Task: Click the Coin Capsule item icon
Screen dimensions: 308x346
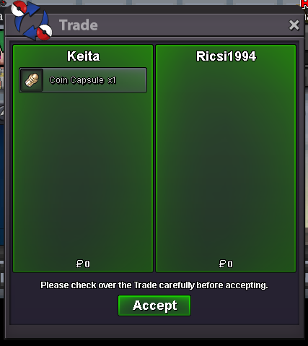Action: coord(32,80)
